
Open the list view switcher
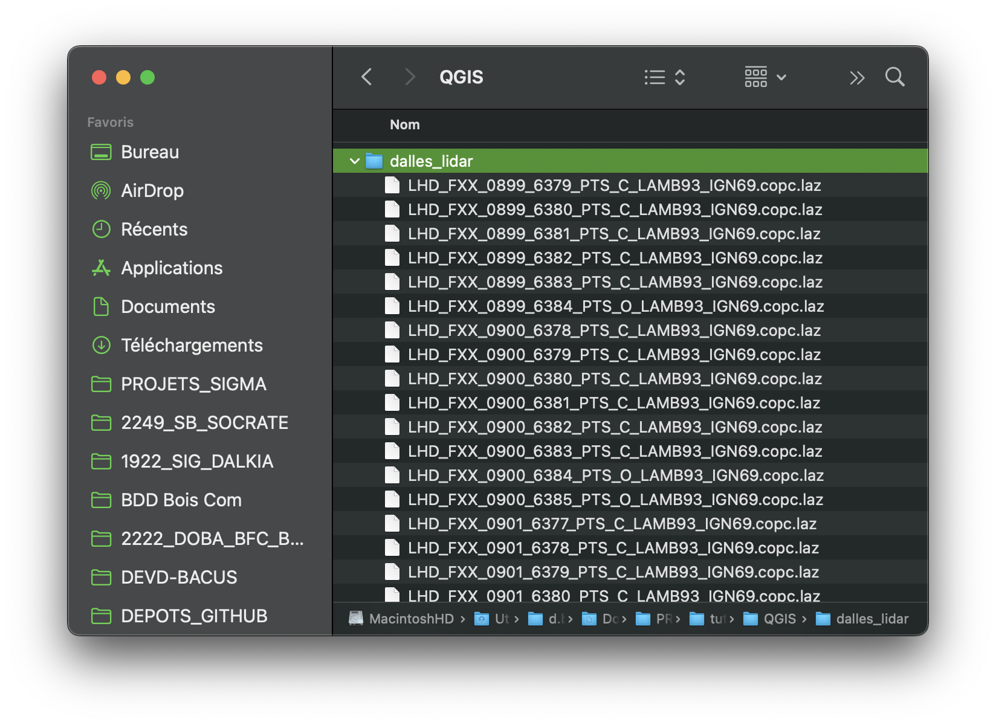[x=664, y=77]
